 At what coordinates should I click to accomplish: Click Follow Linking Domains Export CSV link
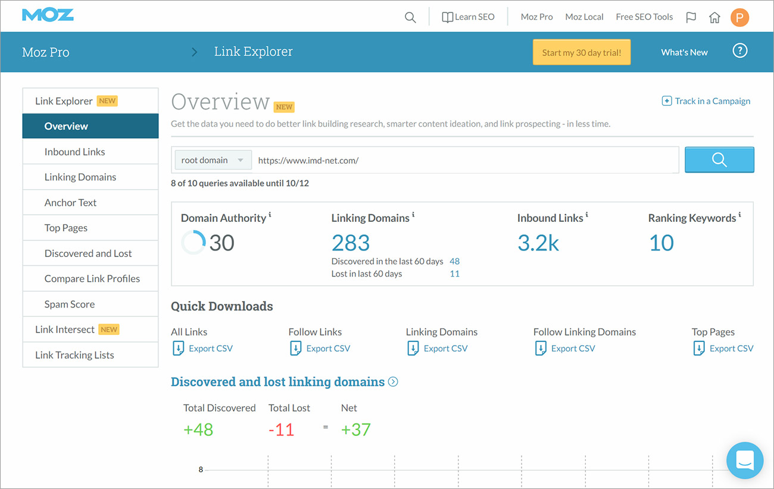pos(573,349)
